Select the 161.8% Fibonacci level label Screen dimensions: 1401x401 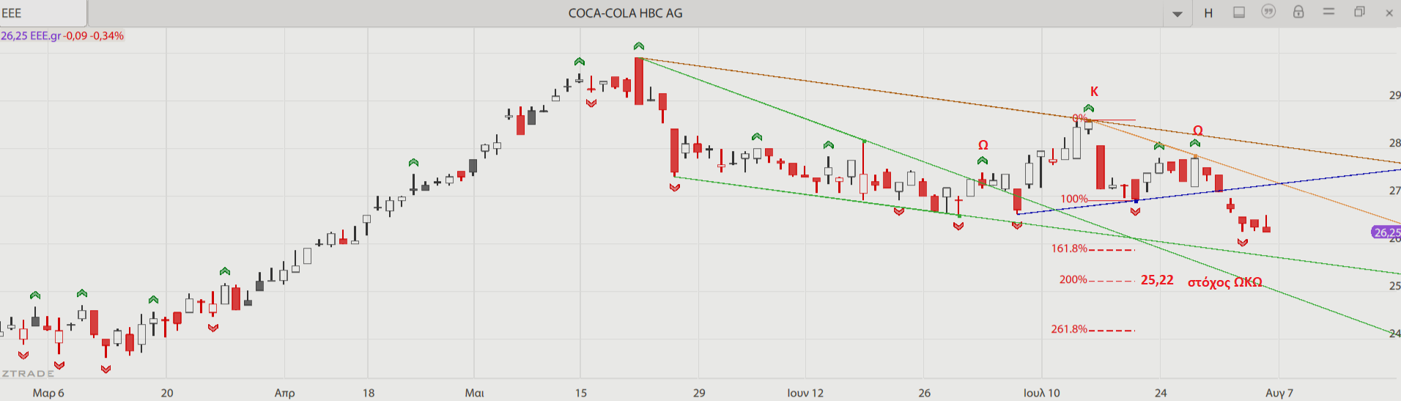(x=1069, y=249)
